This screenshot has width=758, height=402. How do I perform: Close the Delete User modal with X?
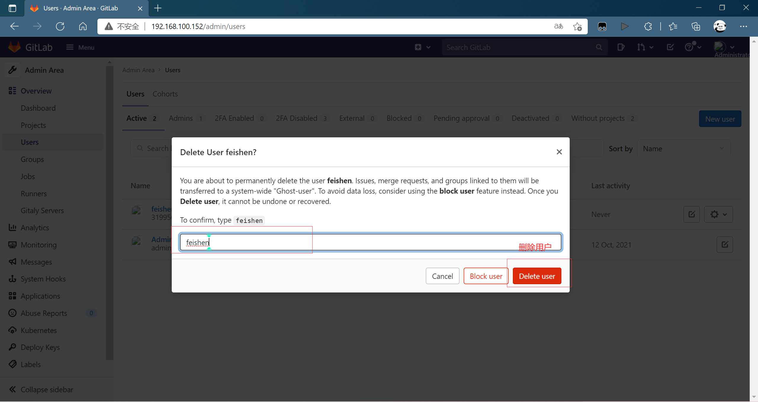(559, 152)
